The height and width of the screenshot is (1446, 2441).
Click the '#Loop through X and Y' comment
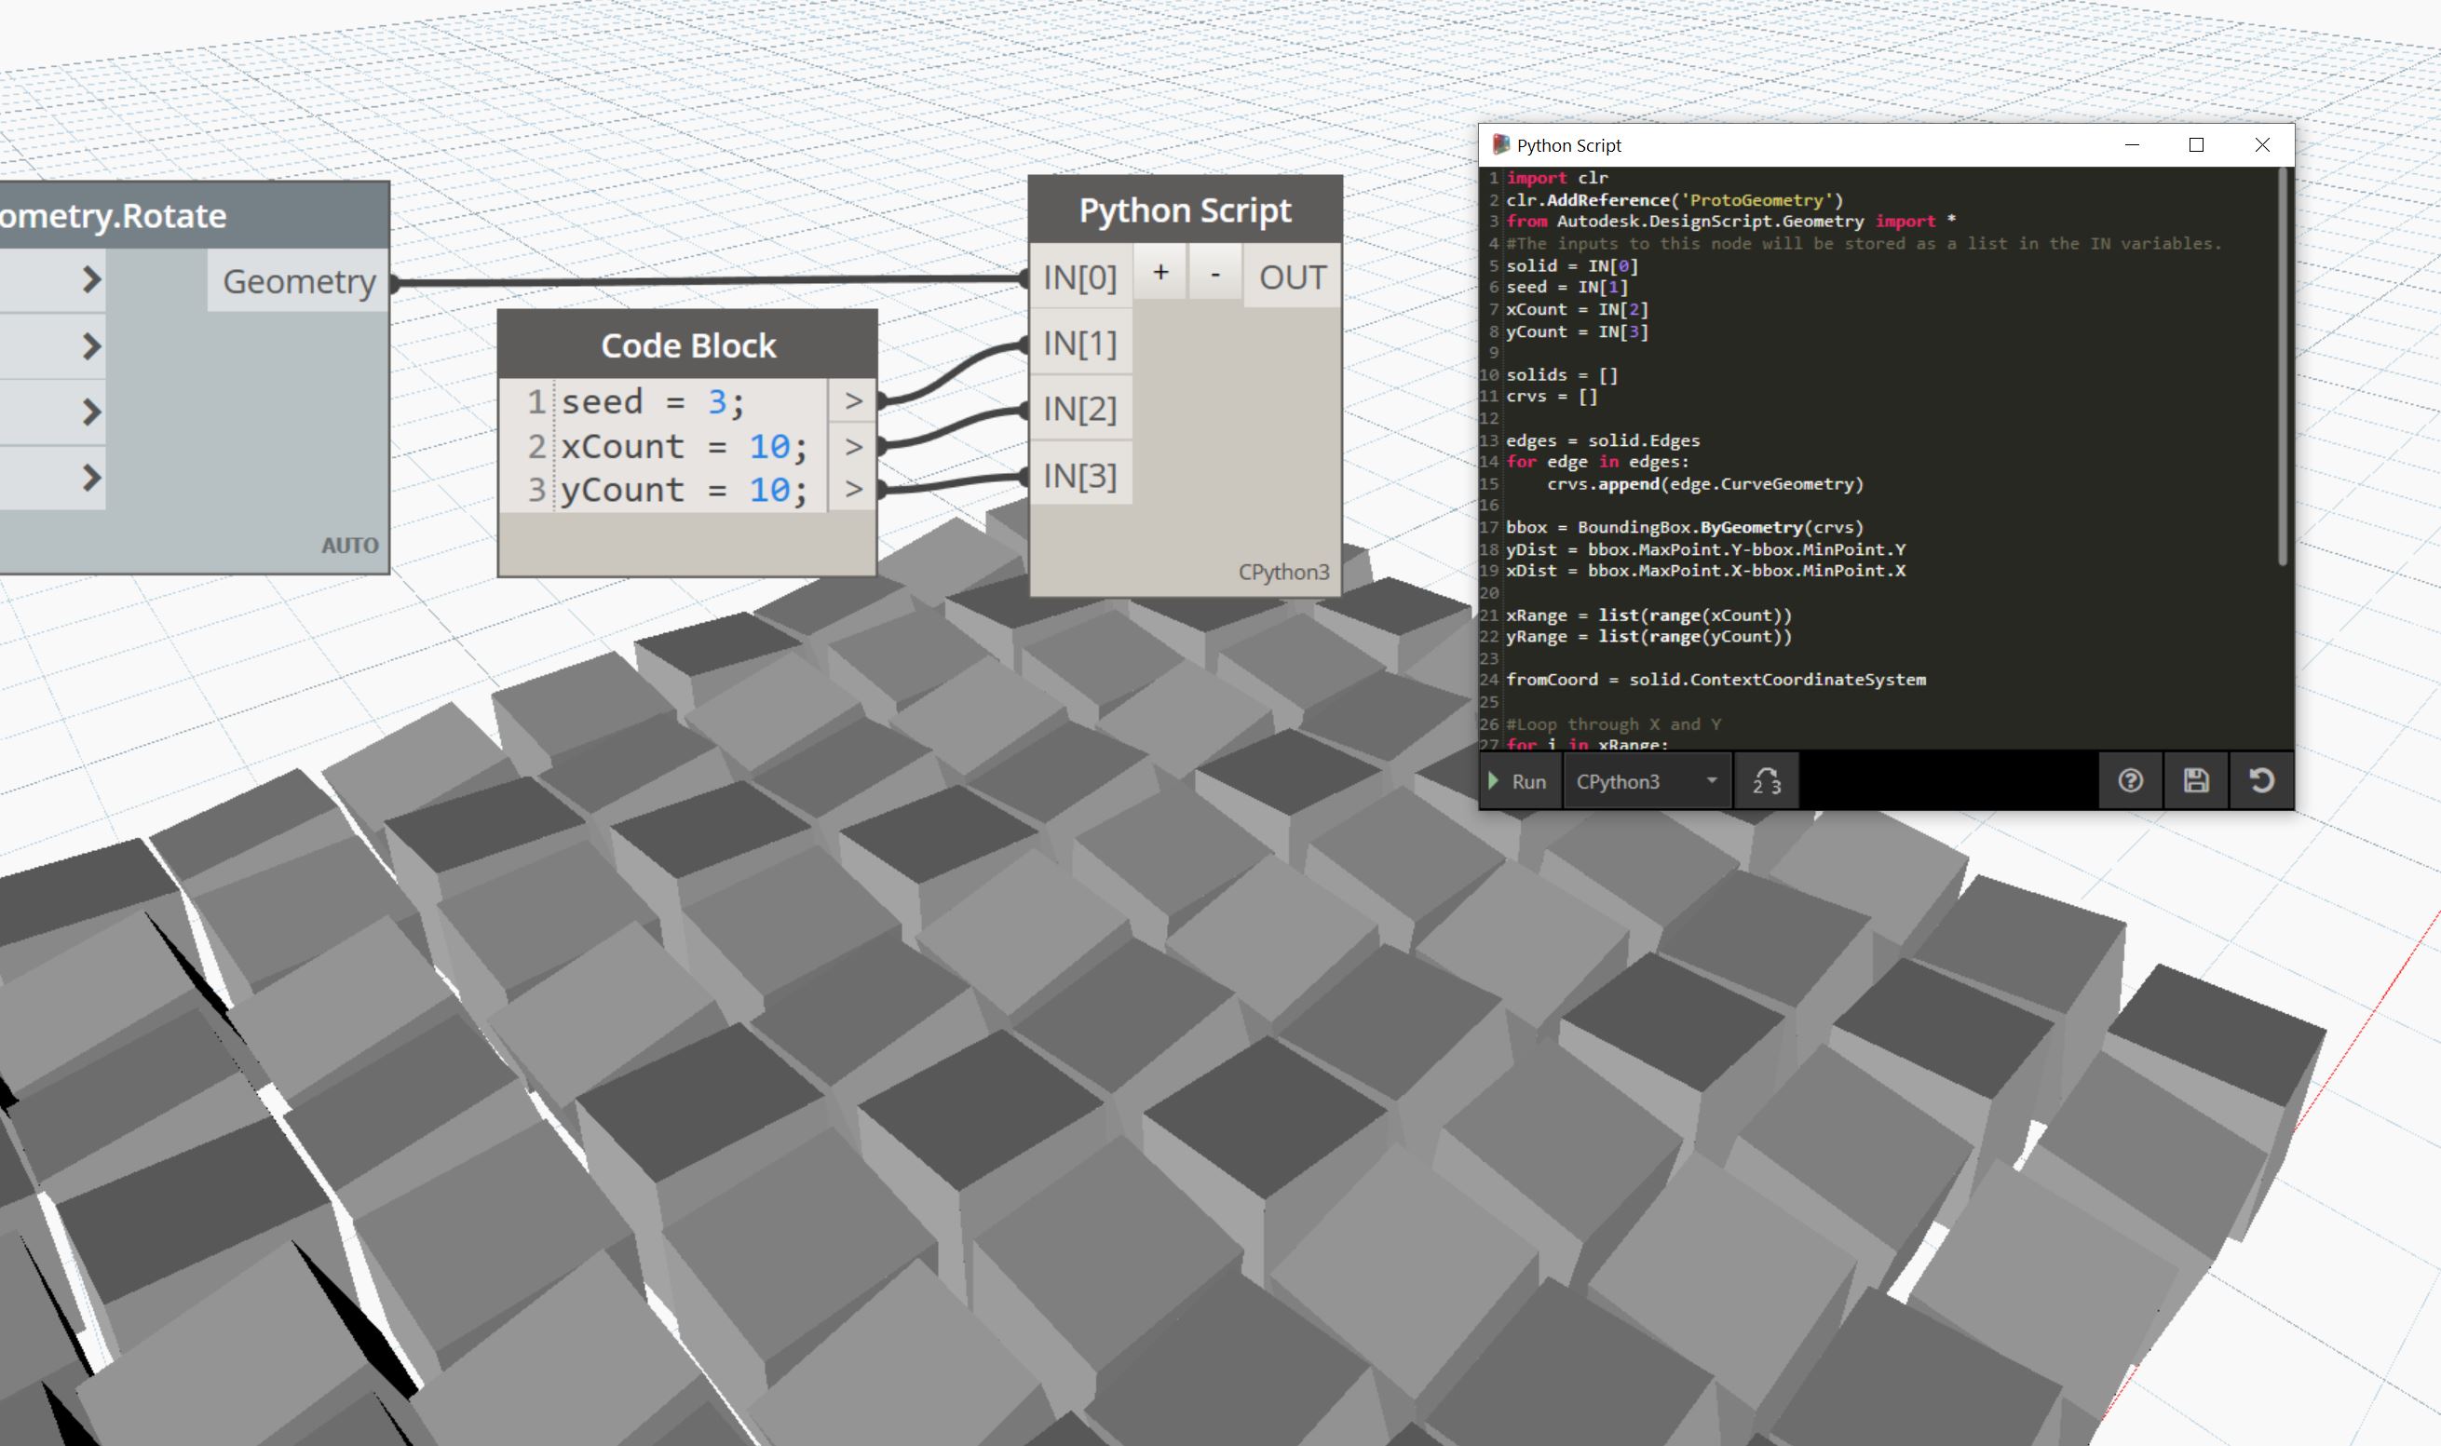(x=1614, y=724)
